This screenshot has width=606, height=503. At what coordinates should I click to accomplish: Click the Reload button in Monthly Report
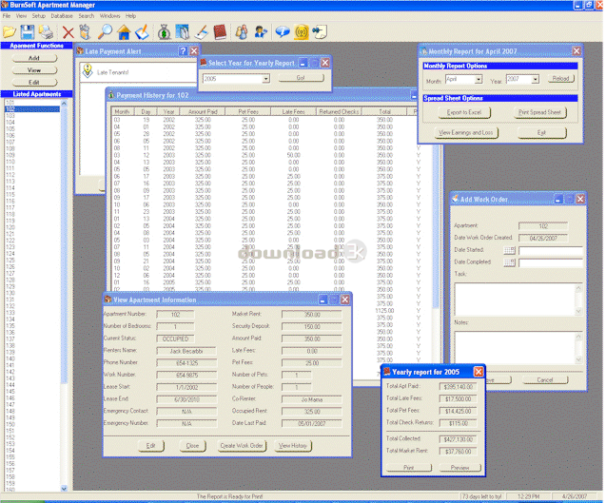560,78
